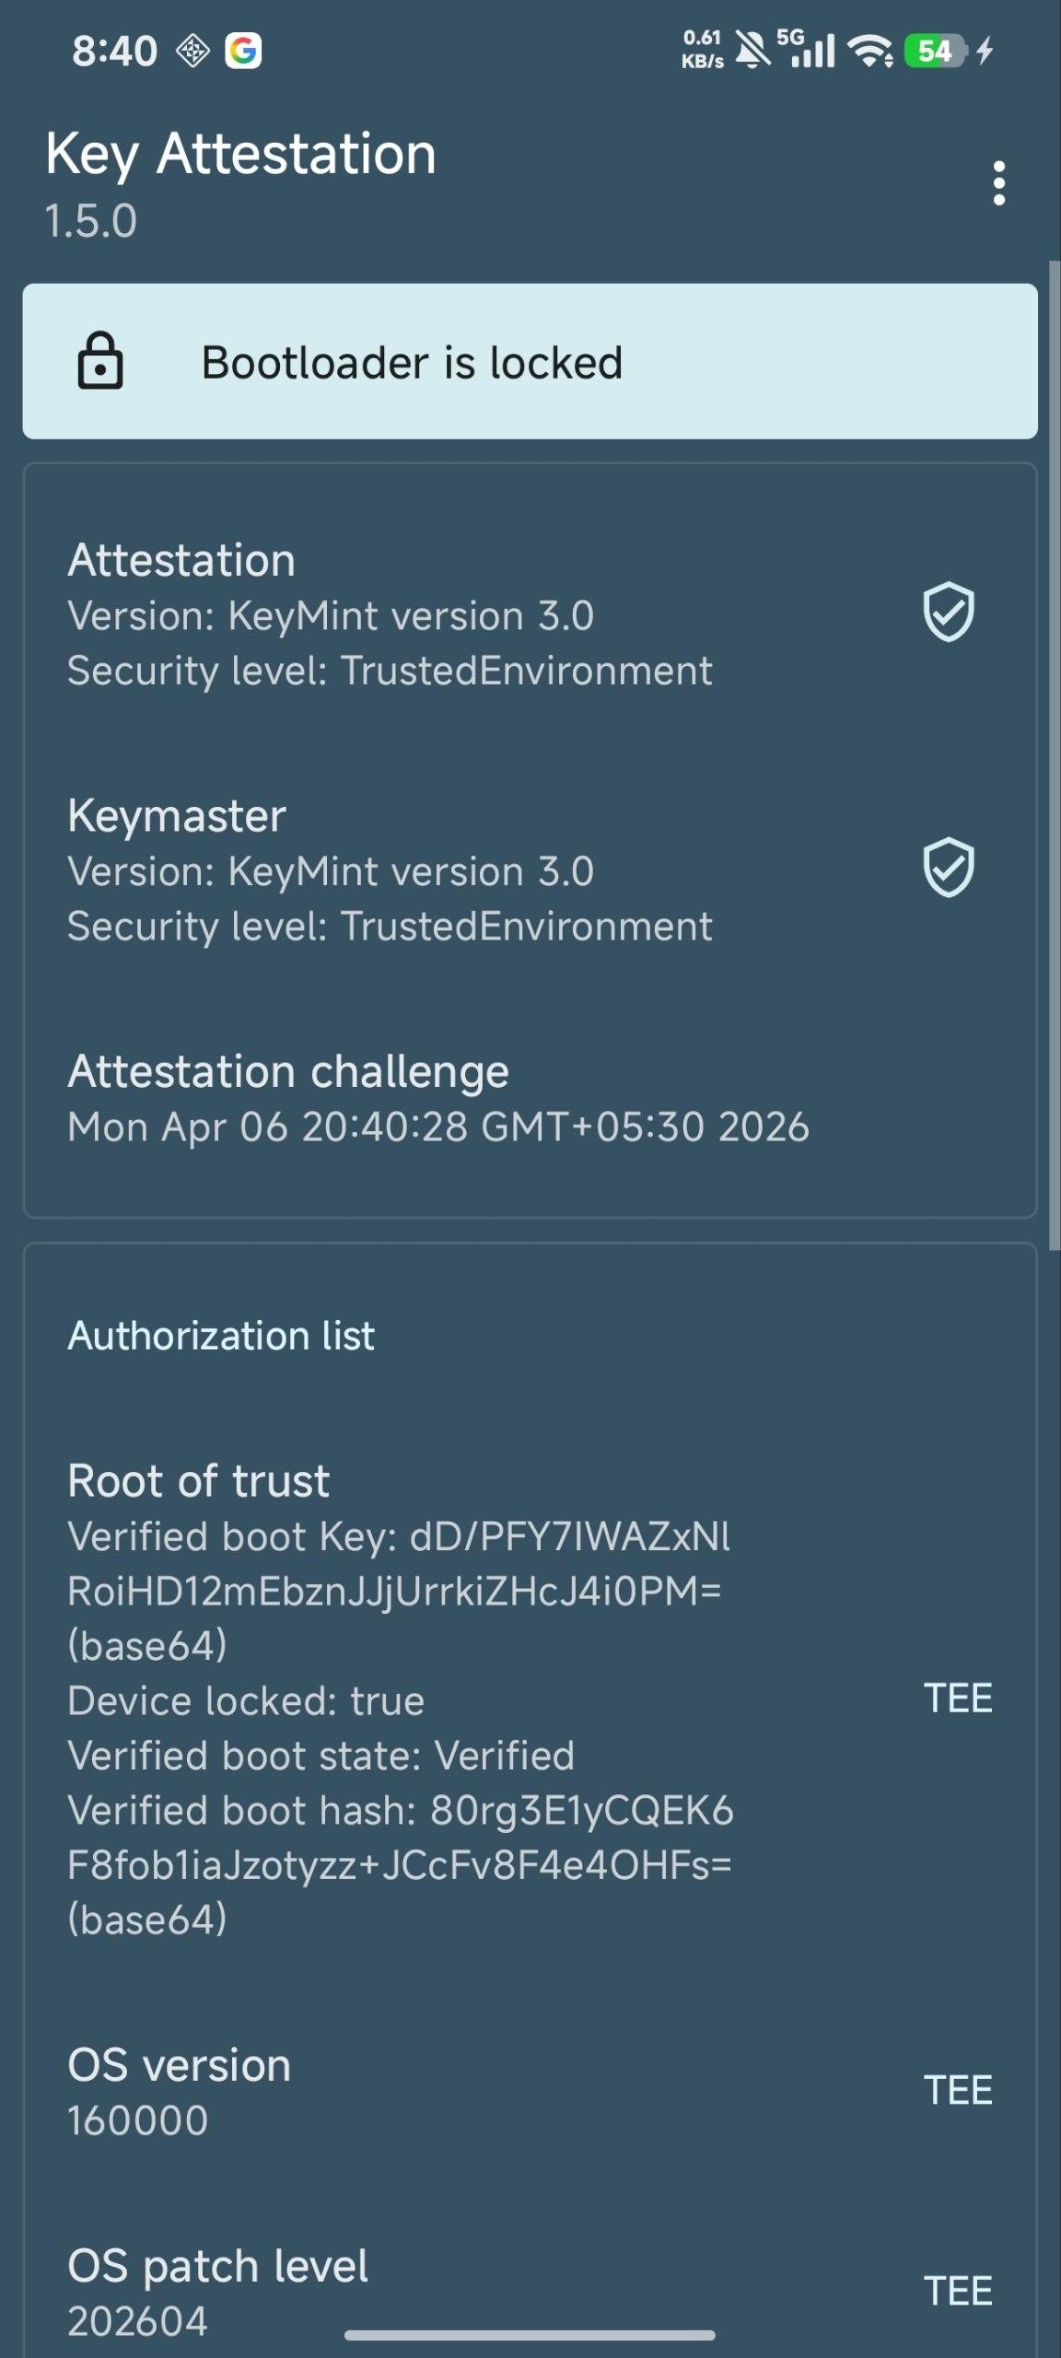Viewport: 1061px width, 2358px height.
Task: Open the 'Bootloader is locked' banner
Action: pyautogui.click(x=530, y=361)
